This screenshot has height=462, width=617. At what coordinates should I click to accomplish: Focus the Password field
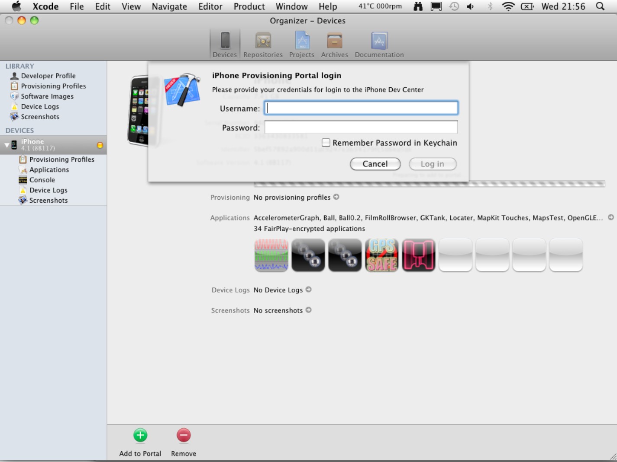(361, 127)
